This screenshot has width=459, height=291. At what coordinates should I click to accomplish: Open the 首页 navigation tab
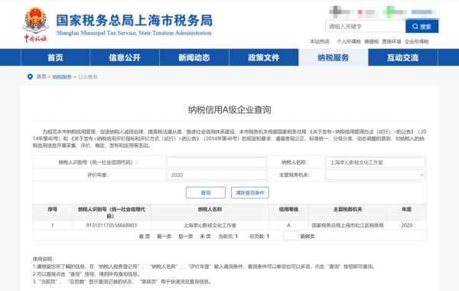pyautogui.click(x=55, y=57)
